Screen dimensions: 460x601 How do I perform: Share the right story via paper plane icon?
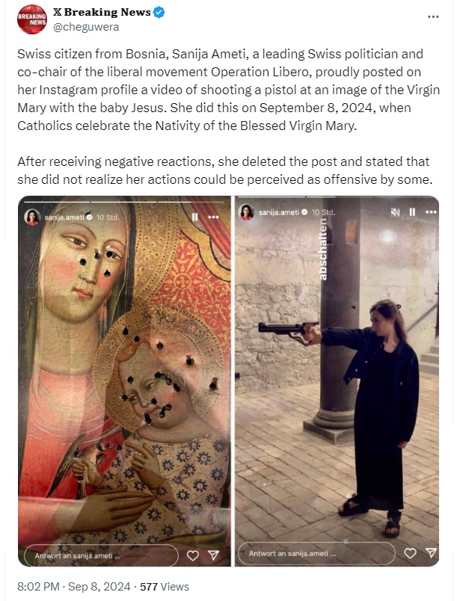pos(432,552)
